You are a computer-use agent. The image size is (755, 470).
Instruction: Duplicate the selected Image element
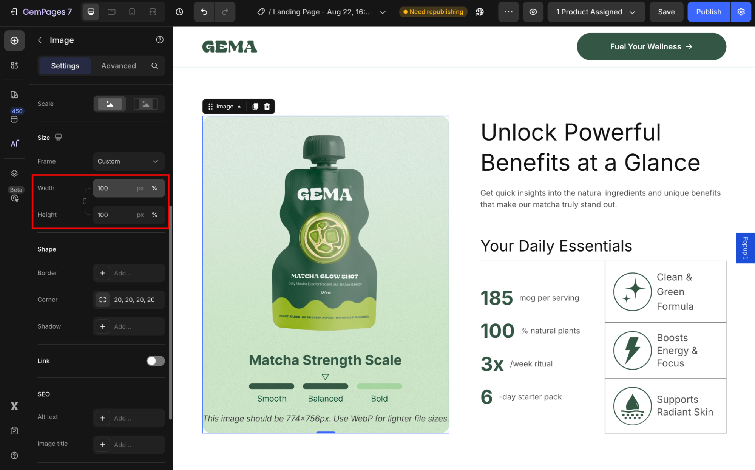(255, 107)
